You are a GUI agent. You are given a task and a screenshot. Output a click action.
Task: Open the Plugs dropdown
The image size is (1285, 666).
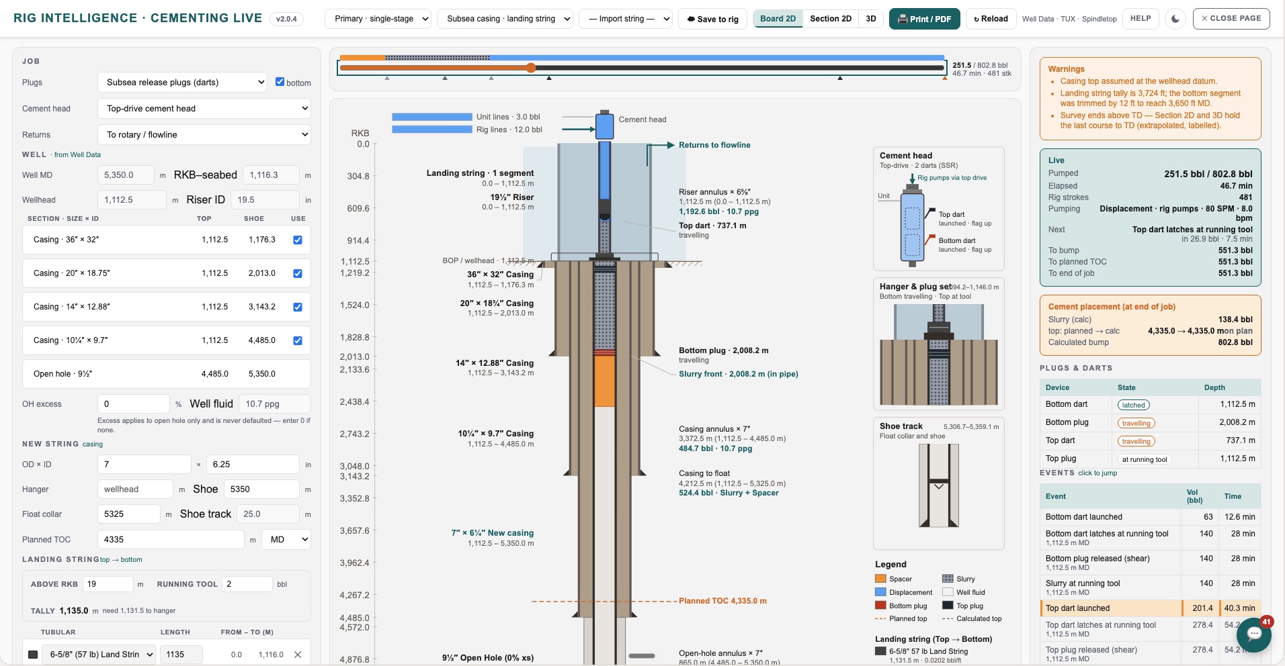pyautogui.click(x=183, y=83)
